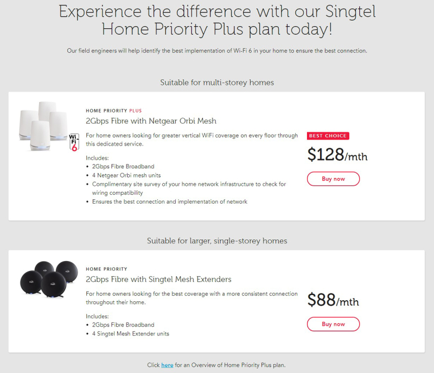Click Buy now for the $128/mth plan

tap(333, 179)
